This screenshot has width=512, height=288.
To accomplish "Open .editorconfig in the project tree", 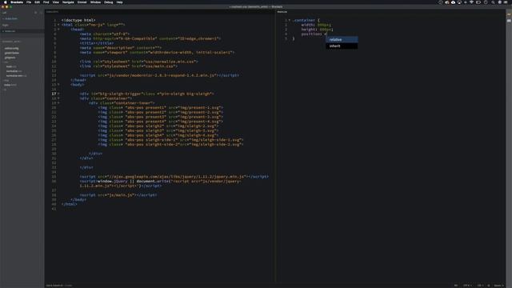I will click(11, 48).
